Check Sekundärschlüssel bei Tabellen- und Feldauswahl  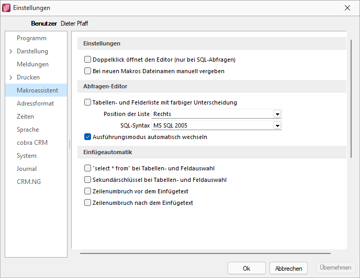(87, 180)
